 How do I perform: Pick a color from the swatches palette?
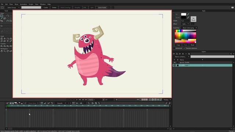pos(185,36)
